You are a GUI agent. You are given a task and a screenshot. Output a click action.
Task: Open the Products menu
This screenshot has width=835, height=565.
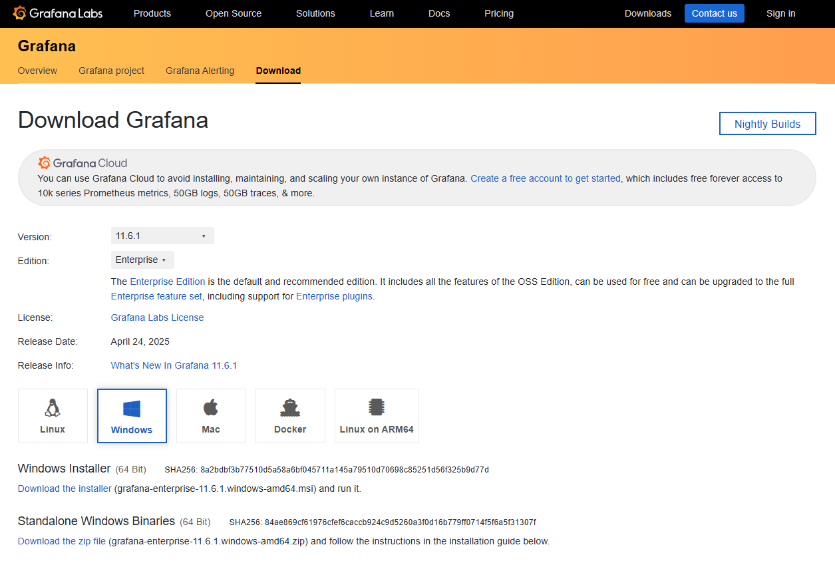pos(152,13)
